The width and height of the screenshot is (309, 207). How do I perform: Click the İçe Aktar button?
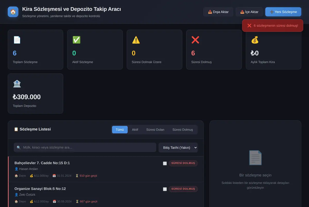click(x=249, y=12)
